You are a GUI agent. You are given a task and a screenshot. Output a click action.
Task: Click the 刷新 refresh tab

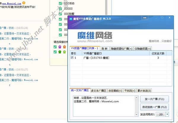click(x=104, y=49)
